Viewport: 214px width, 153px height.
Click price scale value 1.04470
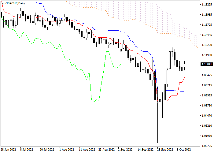click(x=207, y=116)
